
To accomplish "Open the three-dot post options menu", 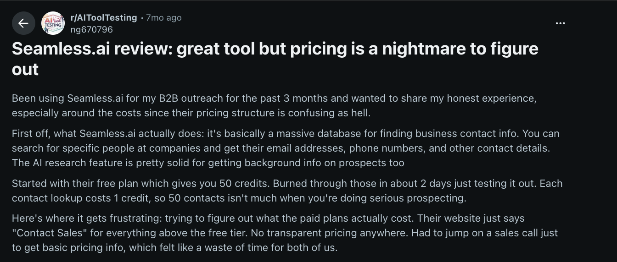I will click(560, 23).
